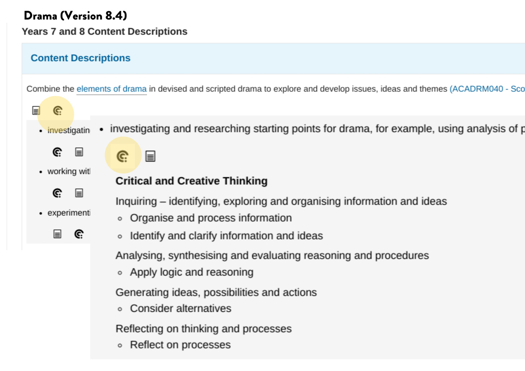Choose the 'Reflect on processes' item
Screen dimensions: 525x371
point(180,345)
